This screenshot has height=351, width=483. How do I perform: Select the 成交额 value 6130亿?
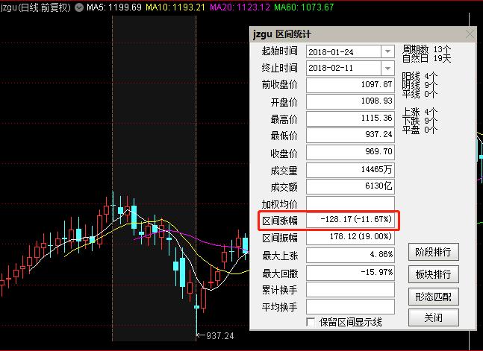(350, 186)
